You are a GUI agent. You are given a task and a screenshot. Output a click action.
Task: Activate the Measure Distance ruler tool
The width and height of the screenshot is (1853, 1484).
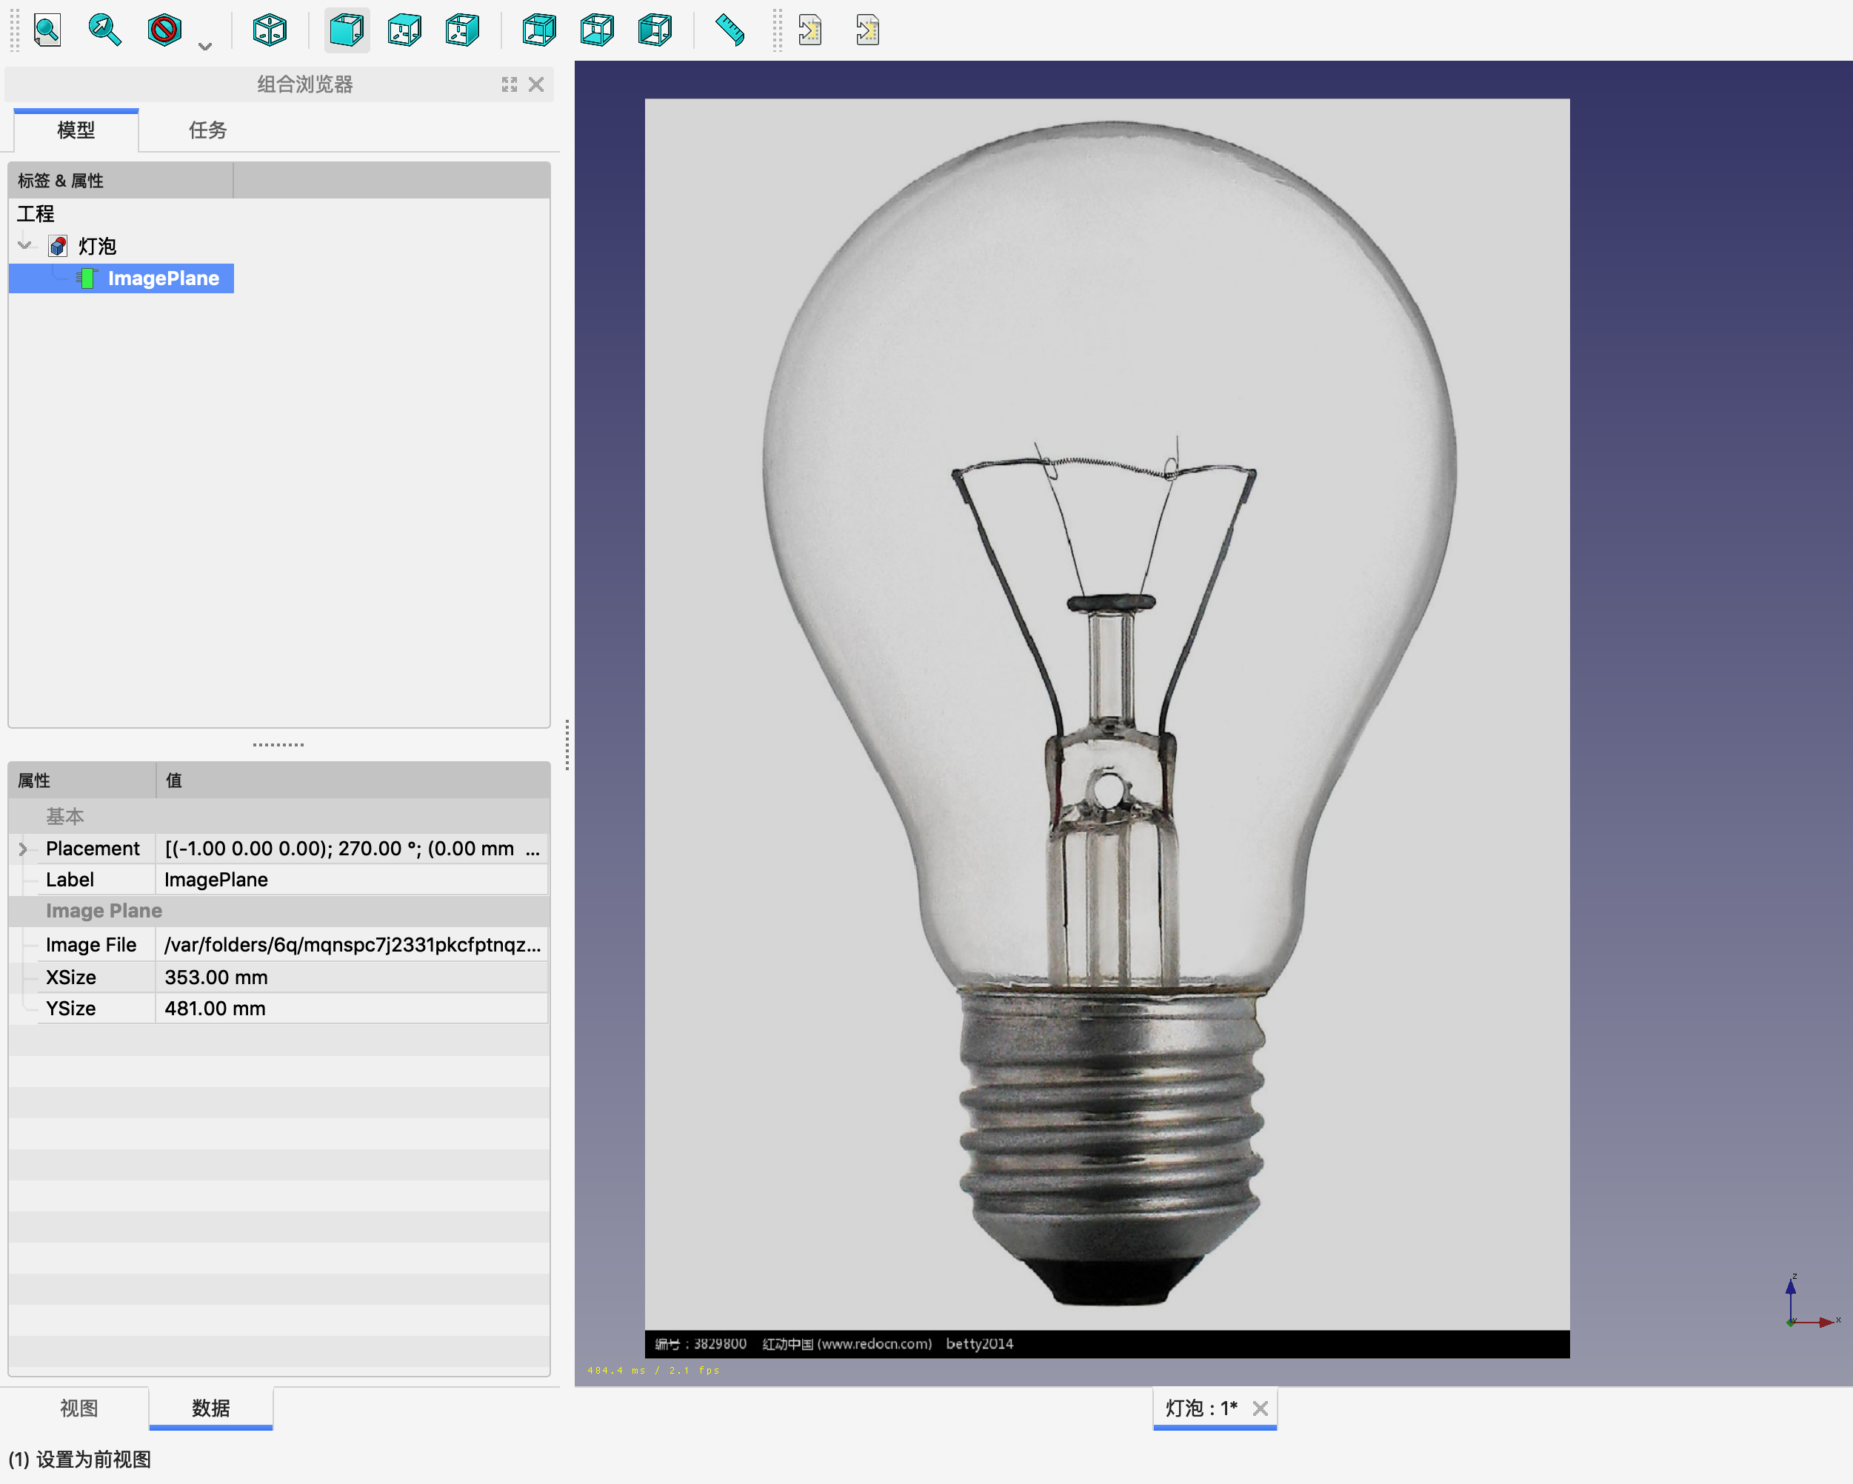(729, 30)
